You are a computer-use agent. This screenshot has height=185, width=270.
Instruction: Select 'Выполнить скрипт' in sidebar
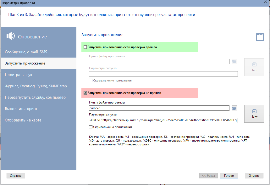[21, 109]
